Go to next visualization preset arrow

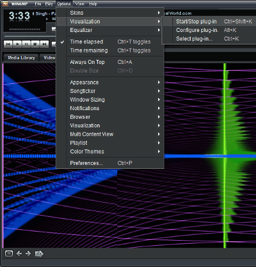pos(28,253)
